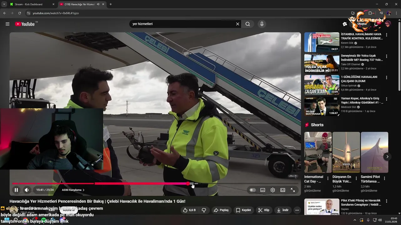Open the Pilot X'teki Pilotaj video title
This screenshot has height=225, width=401.
coord(361,202)
